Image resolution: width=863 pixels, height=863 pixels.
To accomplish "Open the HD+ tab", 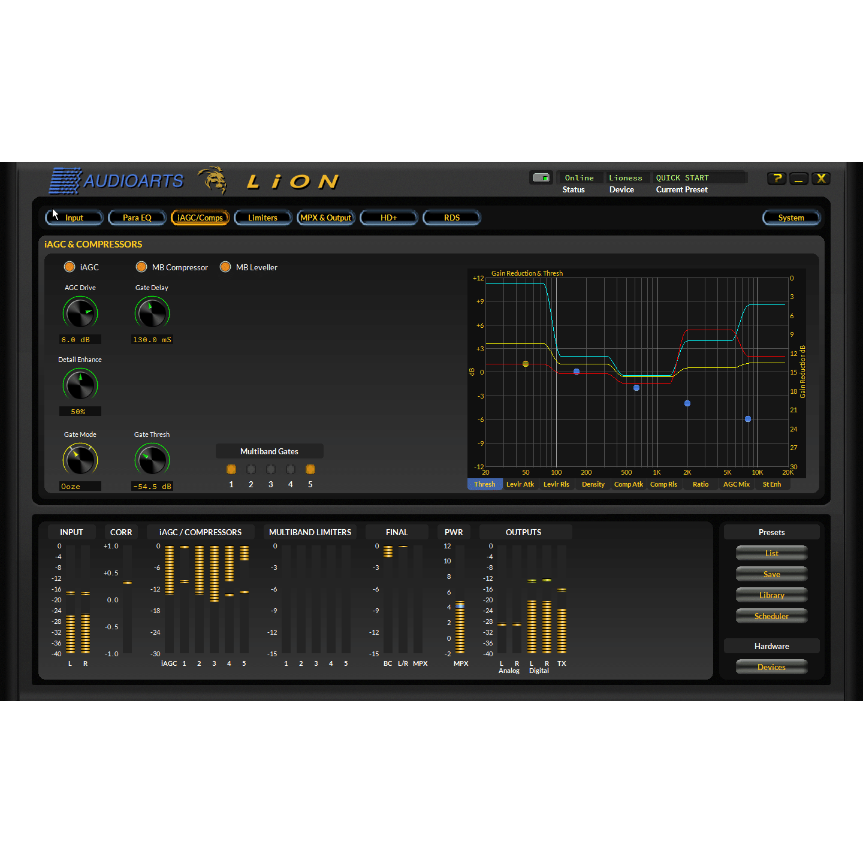I will [x=389, y=218].
